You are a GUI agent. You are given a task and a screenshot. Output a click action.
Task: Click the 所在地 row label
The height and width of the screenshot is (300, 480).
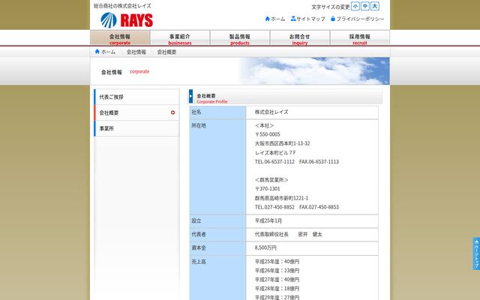coord(199,125)
